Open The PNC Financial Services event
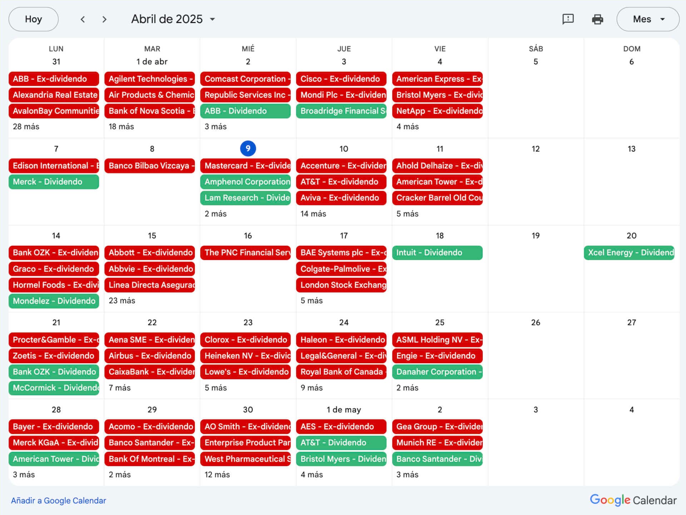The image size is (686, 515). point(245,252)
